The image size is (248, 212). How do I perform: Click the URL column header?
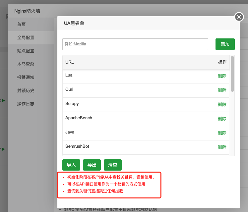coord(70,62)
